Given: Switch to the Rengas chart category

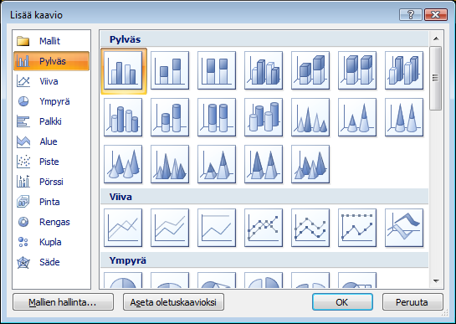Looking at the screenshot, I should tap(52, 222).
